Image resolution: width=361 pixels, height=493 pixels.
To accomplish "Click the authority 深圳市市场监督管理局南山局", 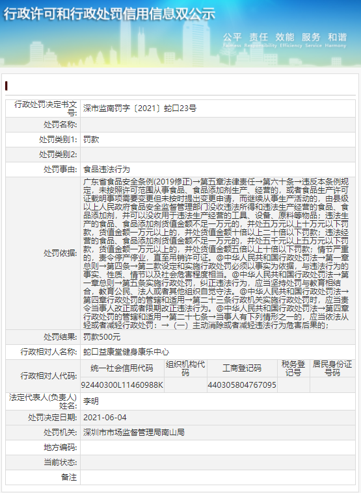I will point(134,433).
